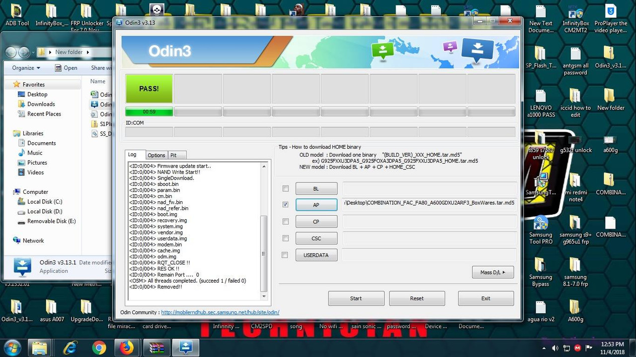Launch Samsung Tool PRO shortcut
Viewport: 636px width, 357px height.
[x=541, y=230]
